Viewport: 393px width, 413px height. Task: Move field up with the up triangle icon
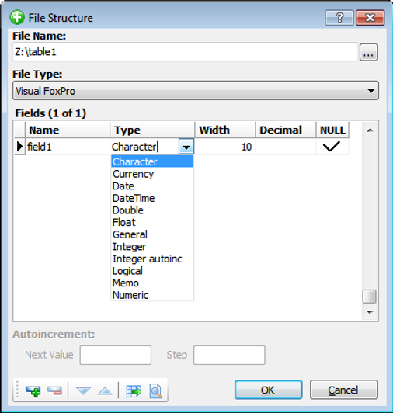tap(105, 391)
